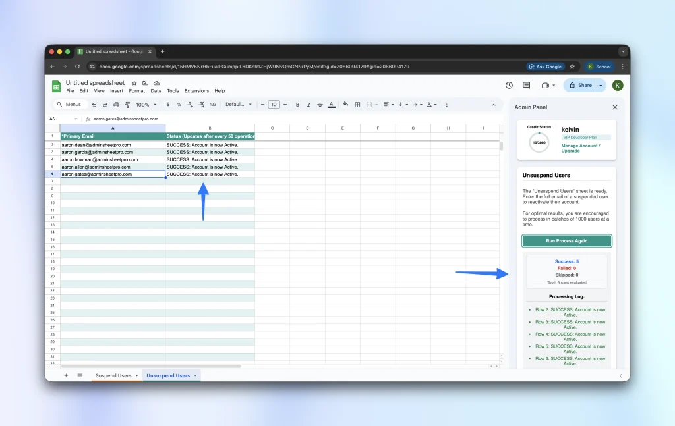Click the Borders icon
This screenshot has width=675, height=426.
357,105
